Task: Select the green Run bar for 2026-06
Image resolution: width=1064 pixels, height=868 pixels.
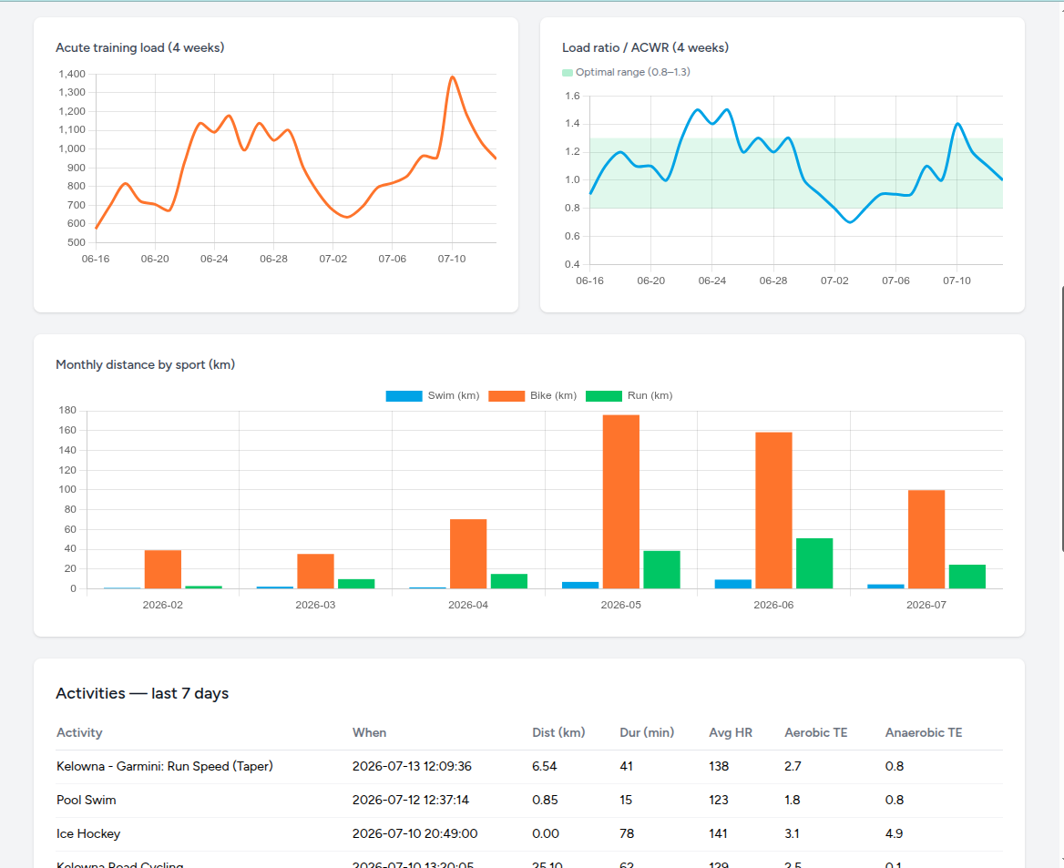Action: (x=813, y=563)
